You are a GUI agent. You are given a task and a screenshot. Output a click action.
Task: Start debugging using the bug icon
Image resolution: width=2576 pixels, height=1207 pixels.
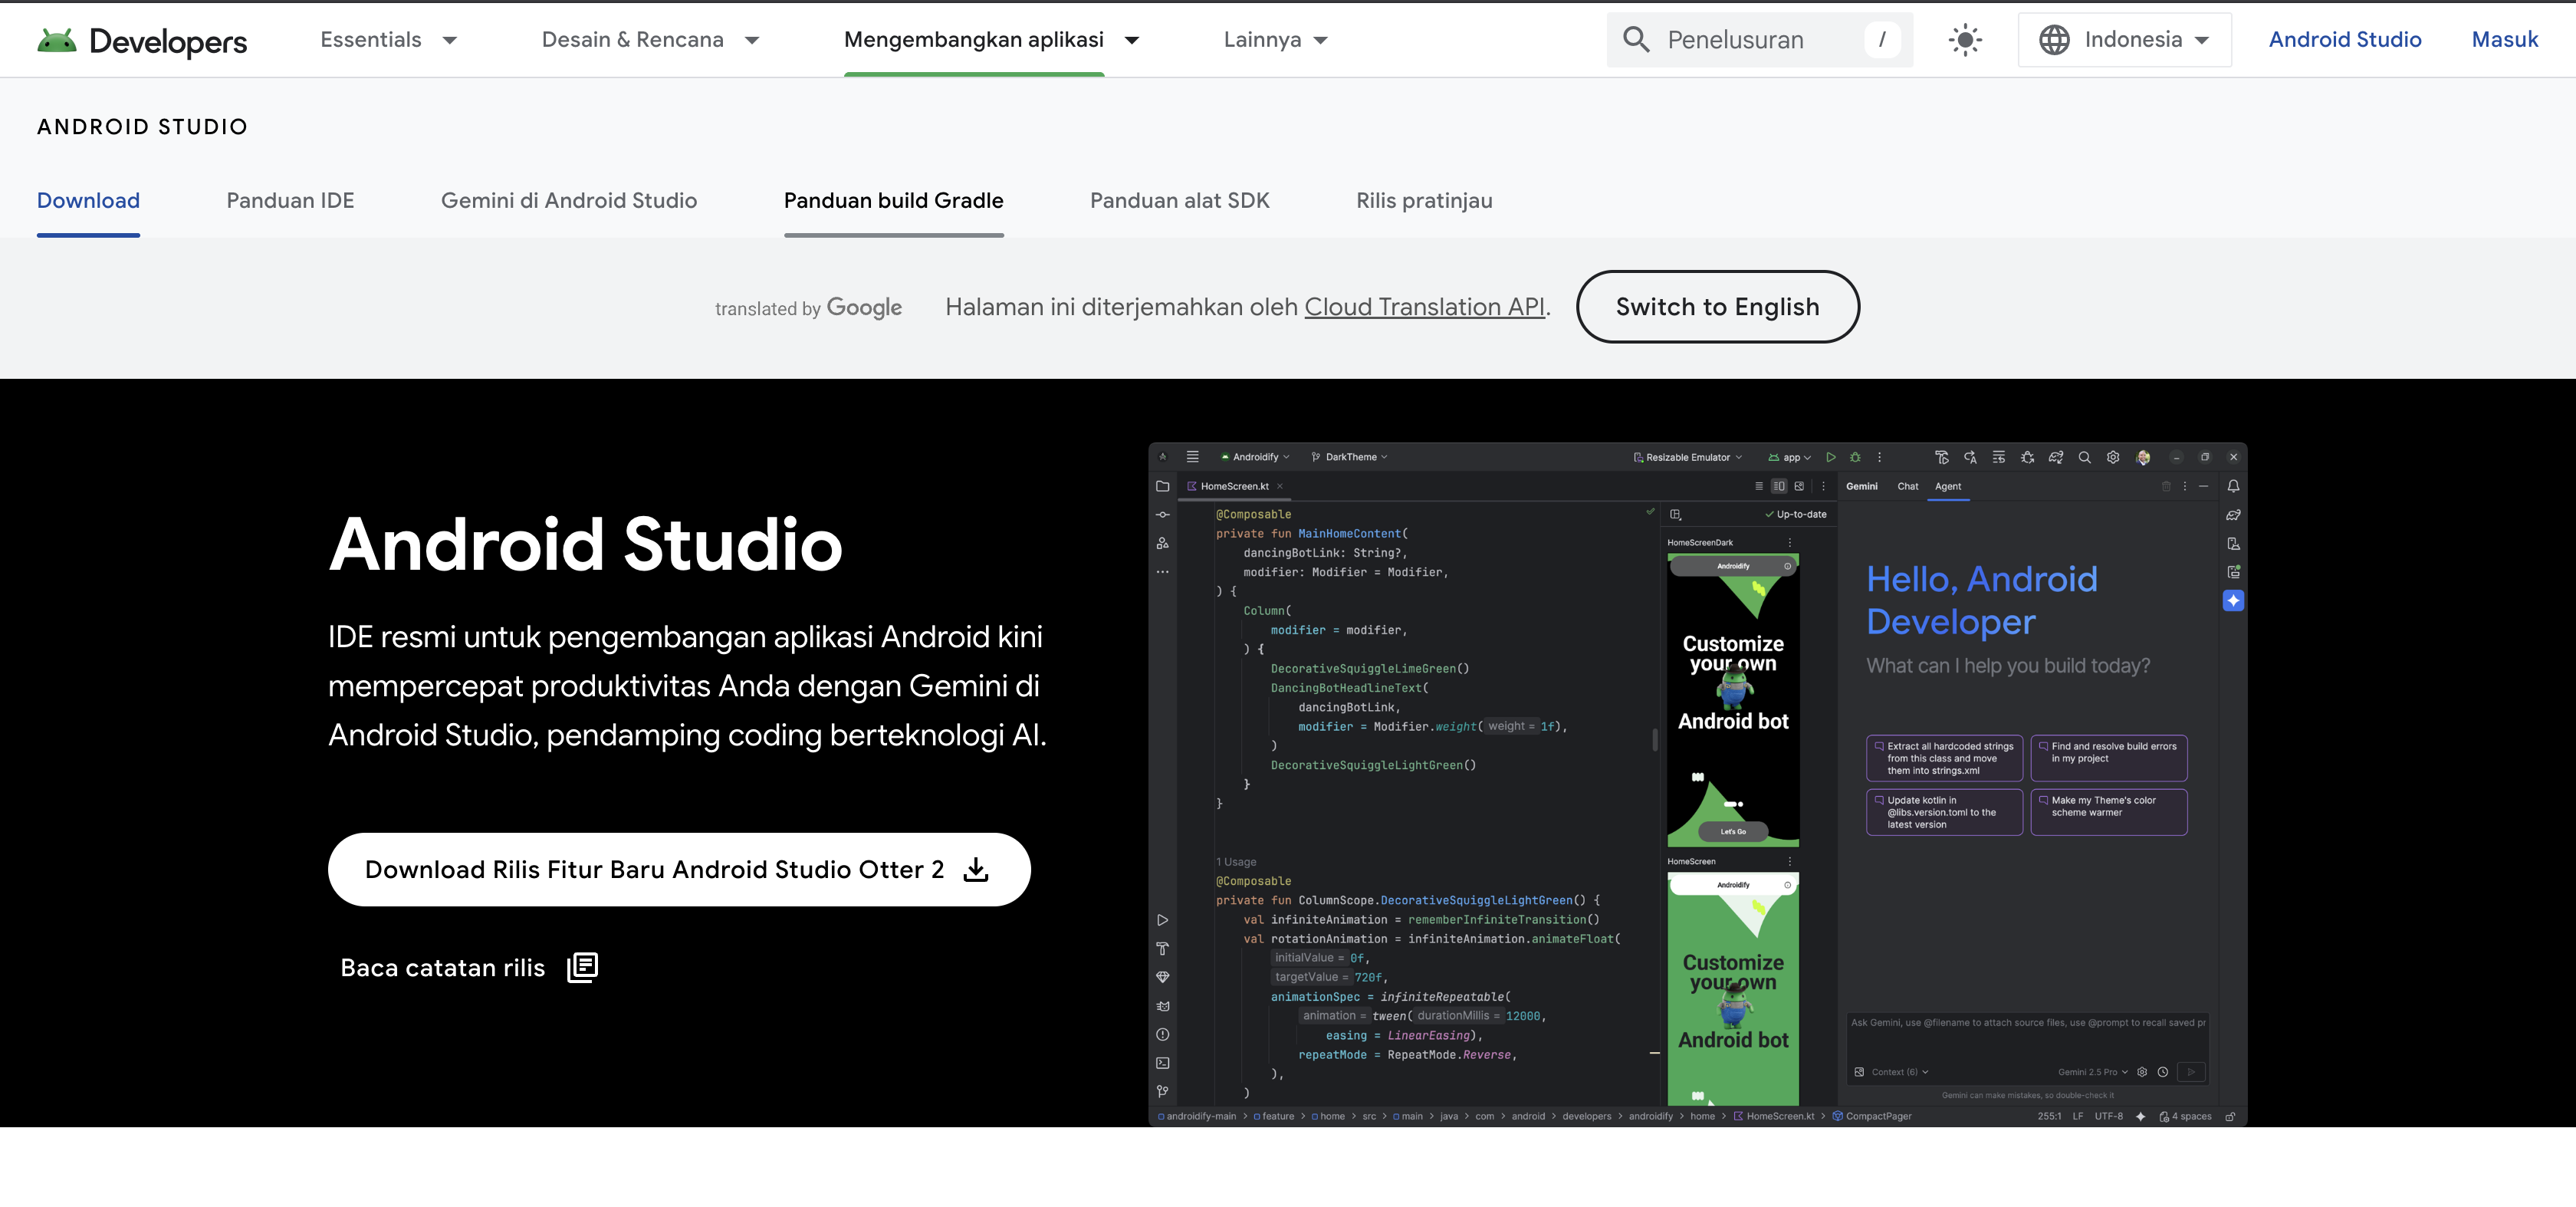tap(1855, 457)
